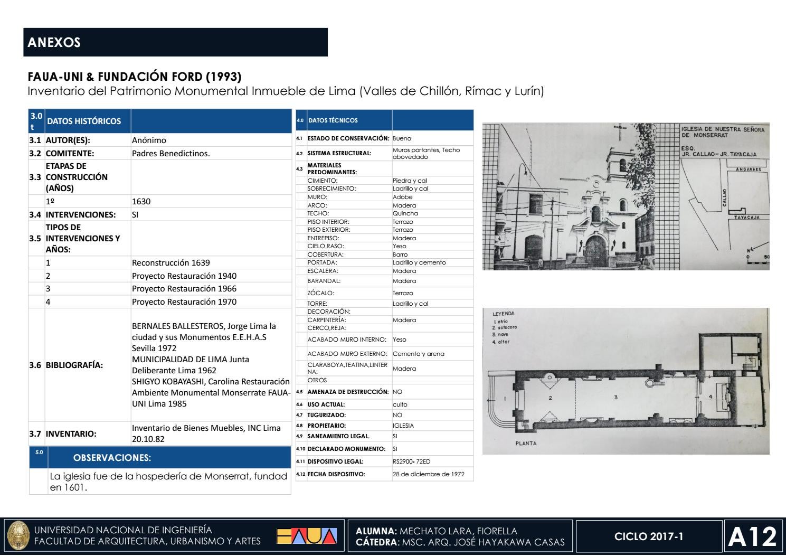Click the LEYENDA list on floor plan
The width and height of the screenshot is (786, 556).
505,328
